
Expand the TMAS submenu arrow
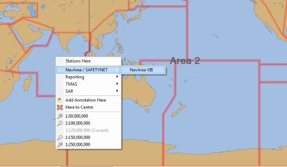(x=117, y=83)
